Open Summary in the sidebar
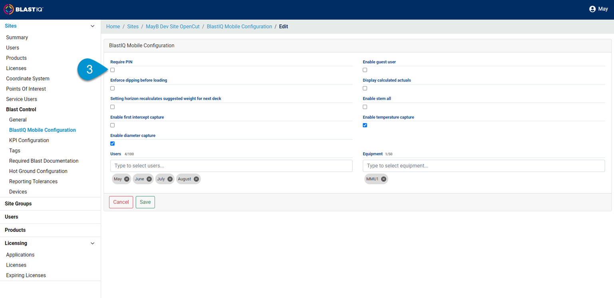The image size is (614, 298). pos(17,37)
